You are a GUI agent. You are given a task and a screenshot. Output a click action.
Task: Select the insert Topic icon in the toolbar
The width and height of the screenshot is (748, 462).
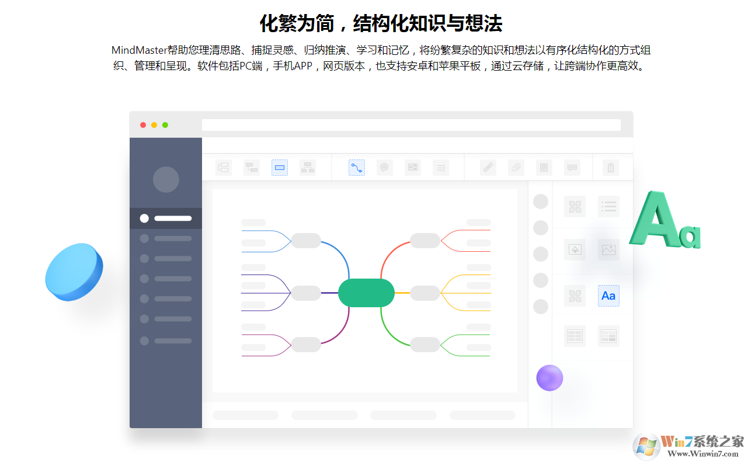tap(224, 168)
